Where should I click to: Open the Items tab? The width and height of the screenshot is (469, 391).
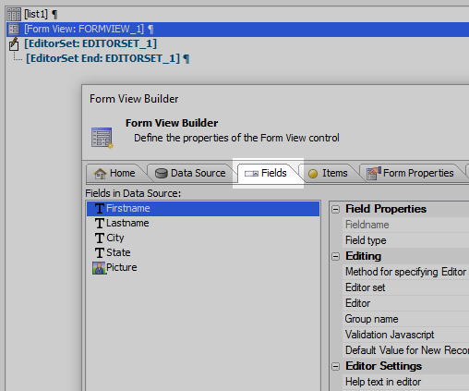[x=328, y=173]
